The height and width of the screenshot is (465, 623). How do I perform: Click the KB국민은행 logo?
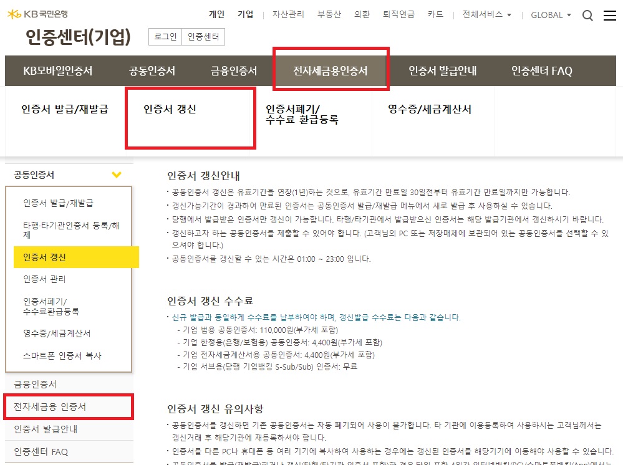[x=38, y=14]
